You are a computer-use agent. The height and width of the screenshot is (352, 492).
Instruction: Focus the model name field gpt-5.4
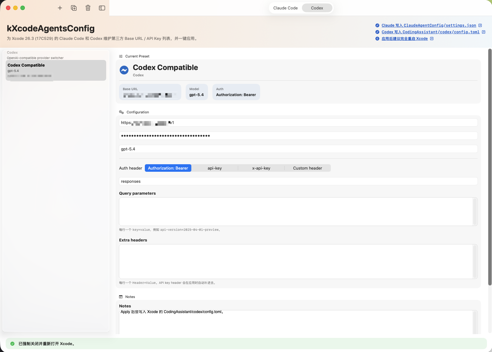coord(298,149)
